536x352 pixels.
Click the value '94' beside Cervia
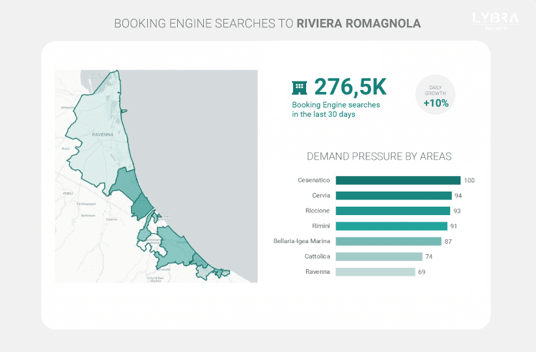(x=458, y=196)
